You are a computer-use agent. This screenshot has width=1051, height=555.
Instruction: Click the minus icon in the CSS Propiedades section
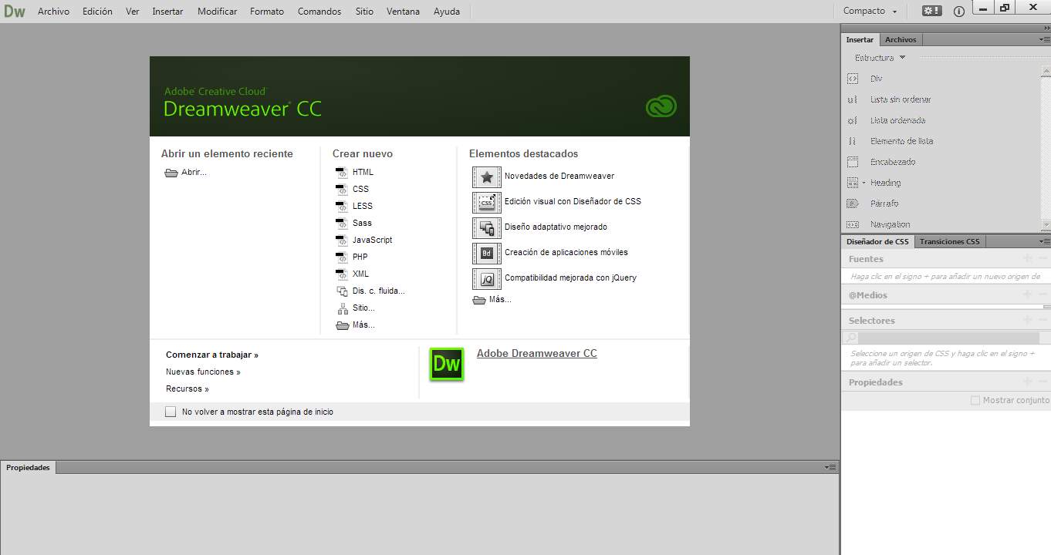[1043, 382]
